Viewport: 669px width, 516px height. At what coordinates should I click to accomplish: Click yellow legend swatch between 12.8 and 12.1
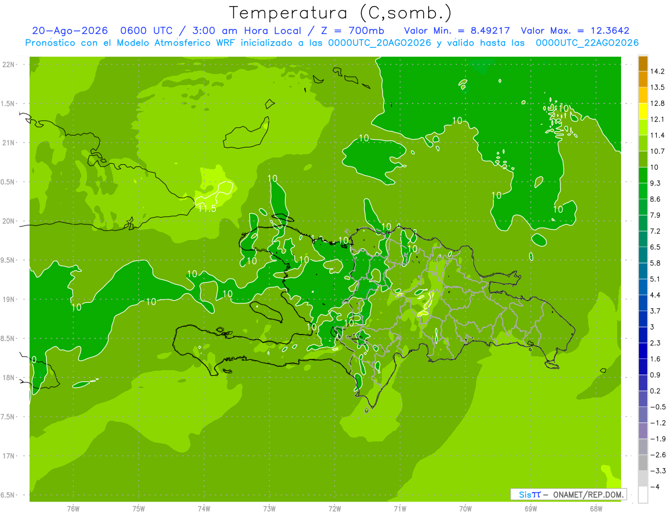pyautogui.click(x=643, y=111)
